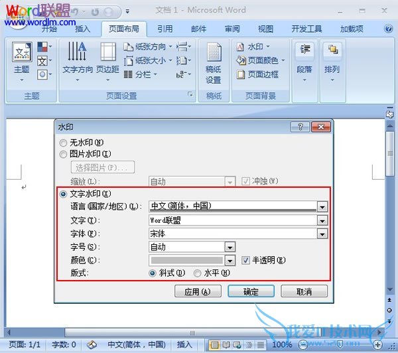Open Text Direction (文字方向) tool
This screenshot has width=398, height=353.
[x=78, y=62]
